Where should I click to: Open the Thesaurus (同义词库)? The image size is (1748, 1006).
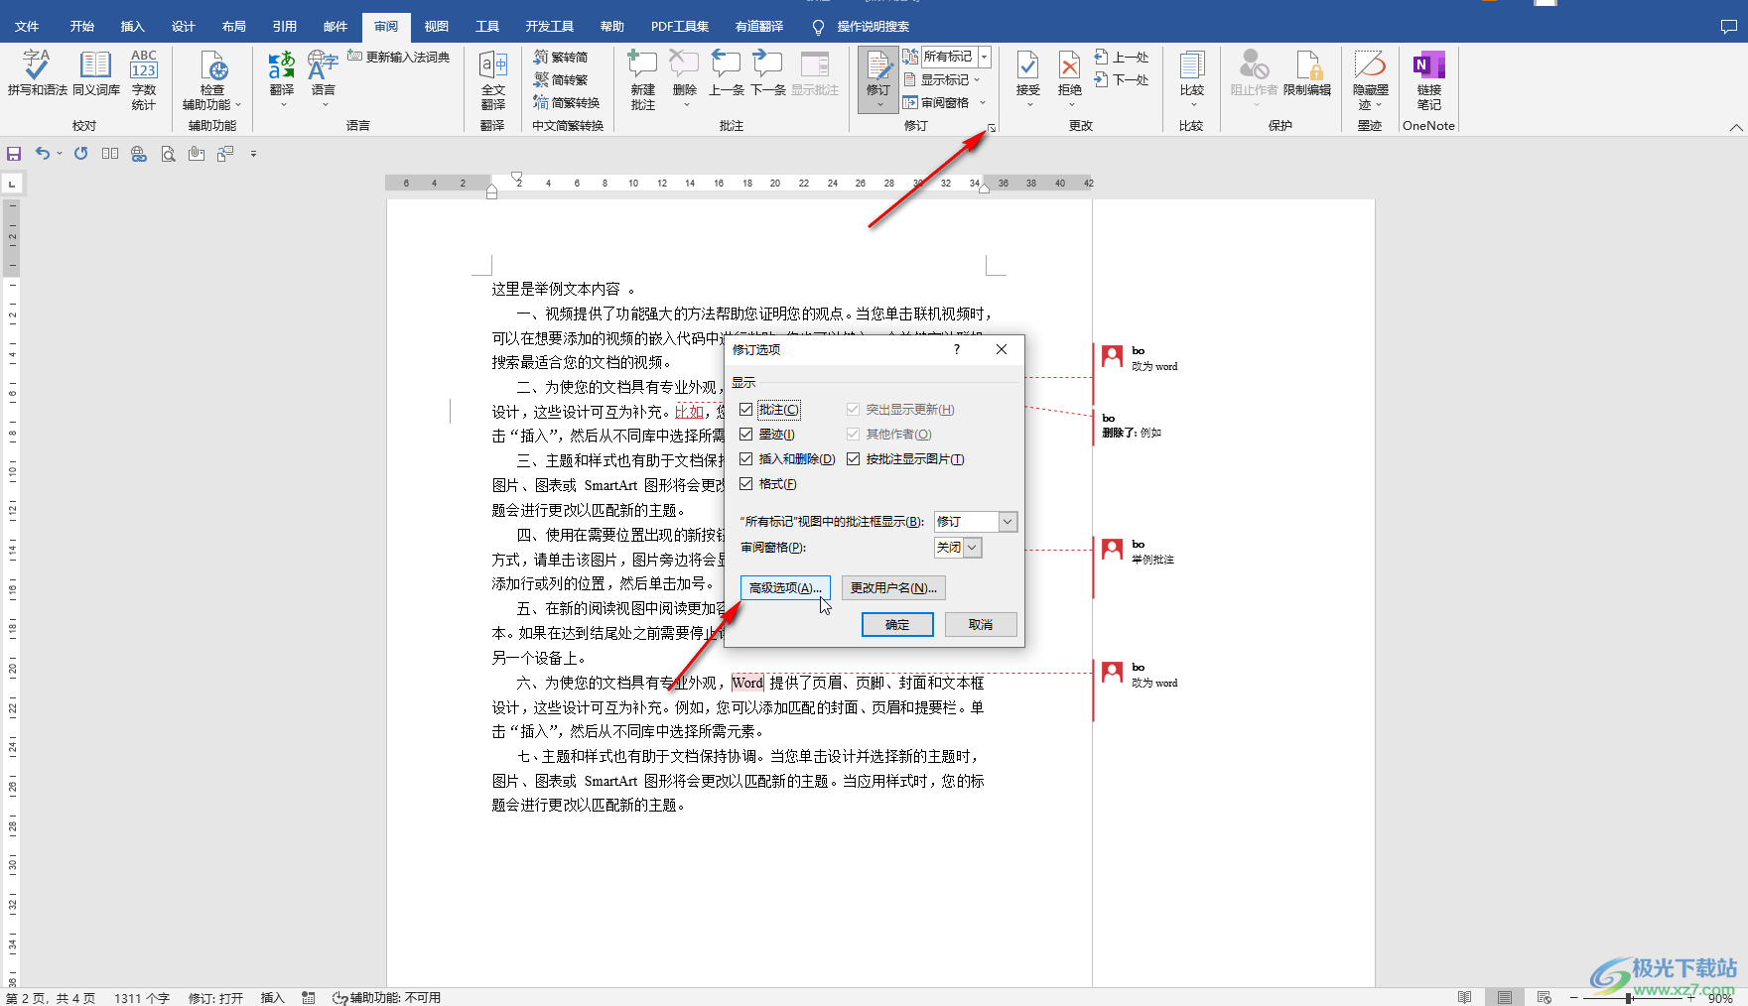(x=96, y=74)
